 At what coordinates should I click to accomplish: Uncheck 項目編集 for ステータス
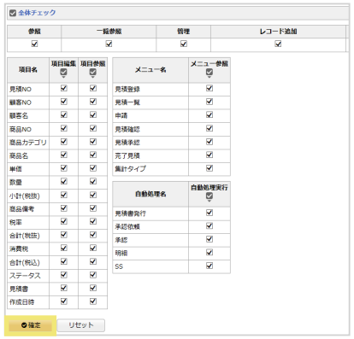pyautogui.click(x=64, y=275)
